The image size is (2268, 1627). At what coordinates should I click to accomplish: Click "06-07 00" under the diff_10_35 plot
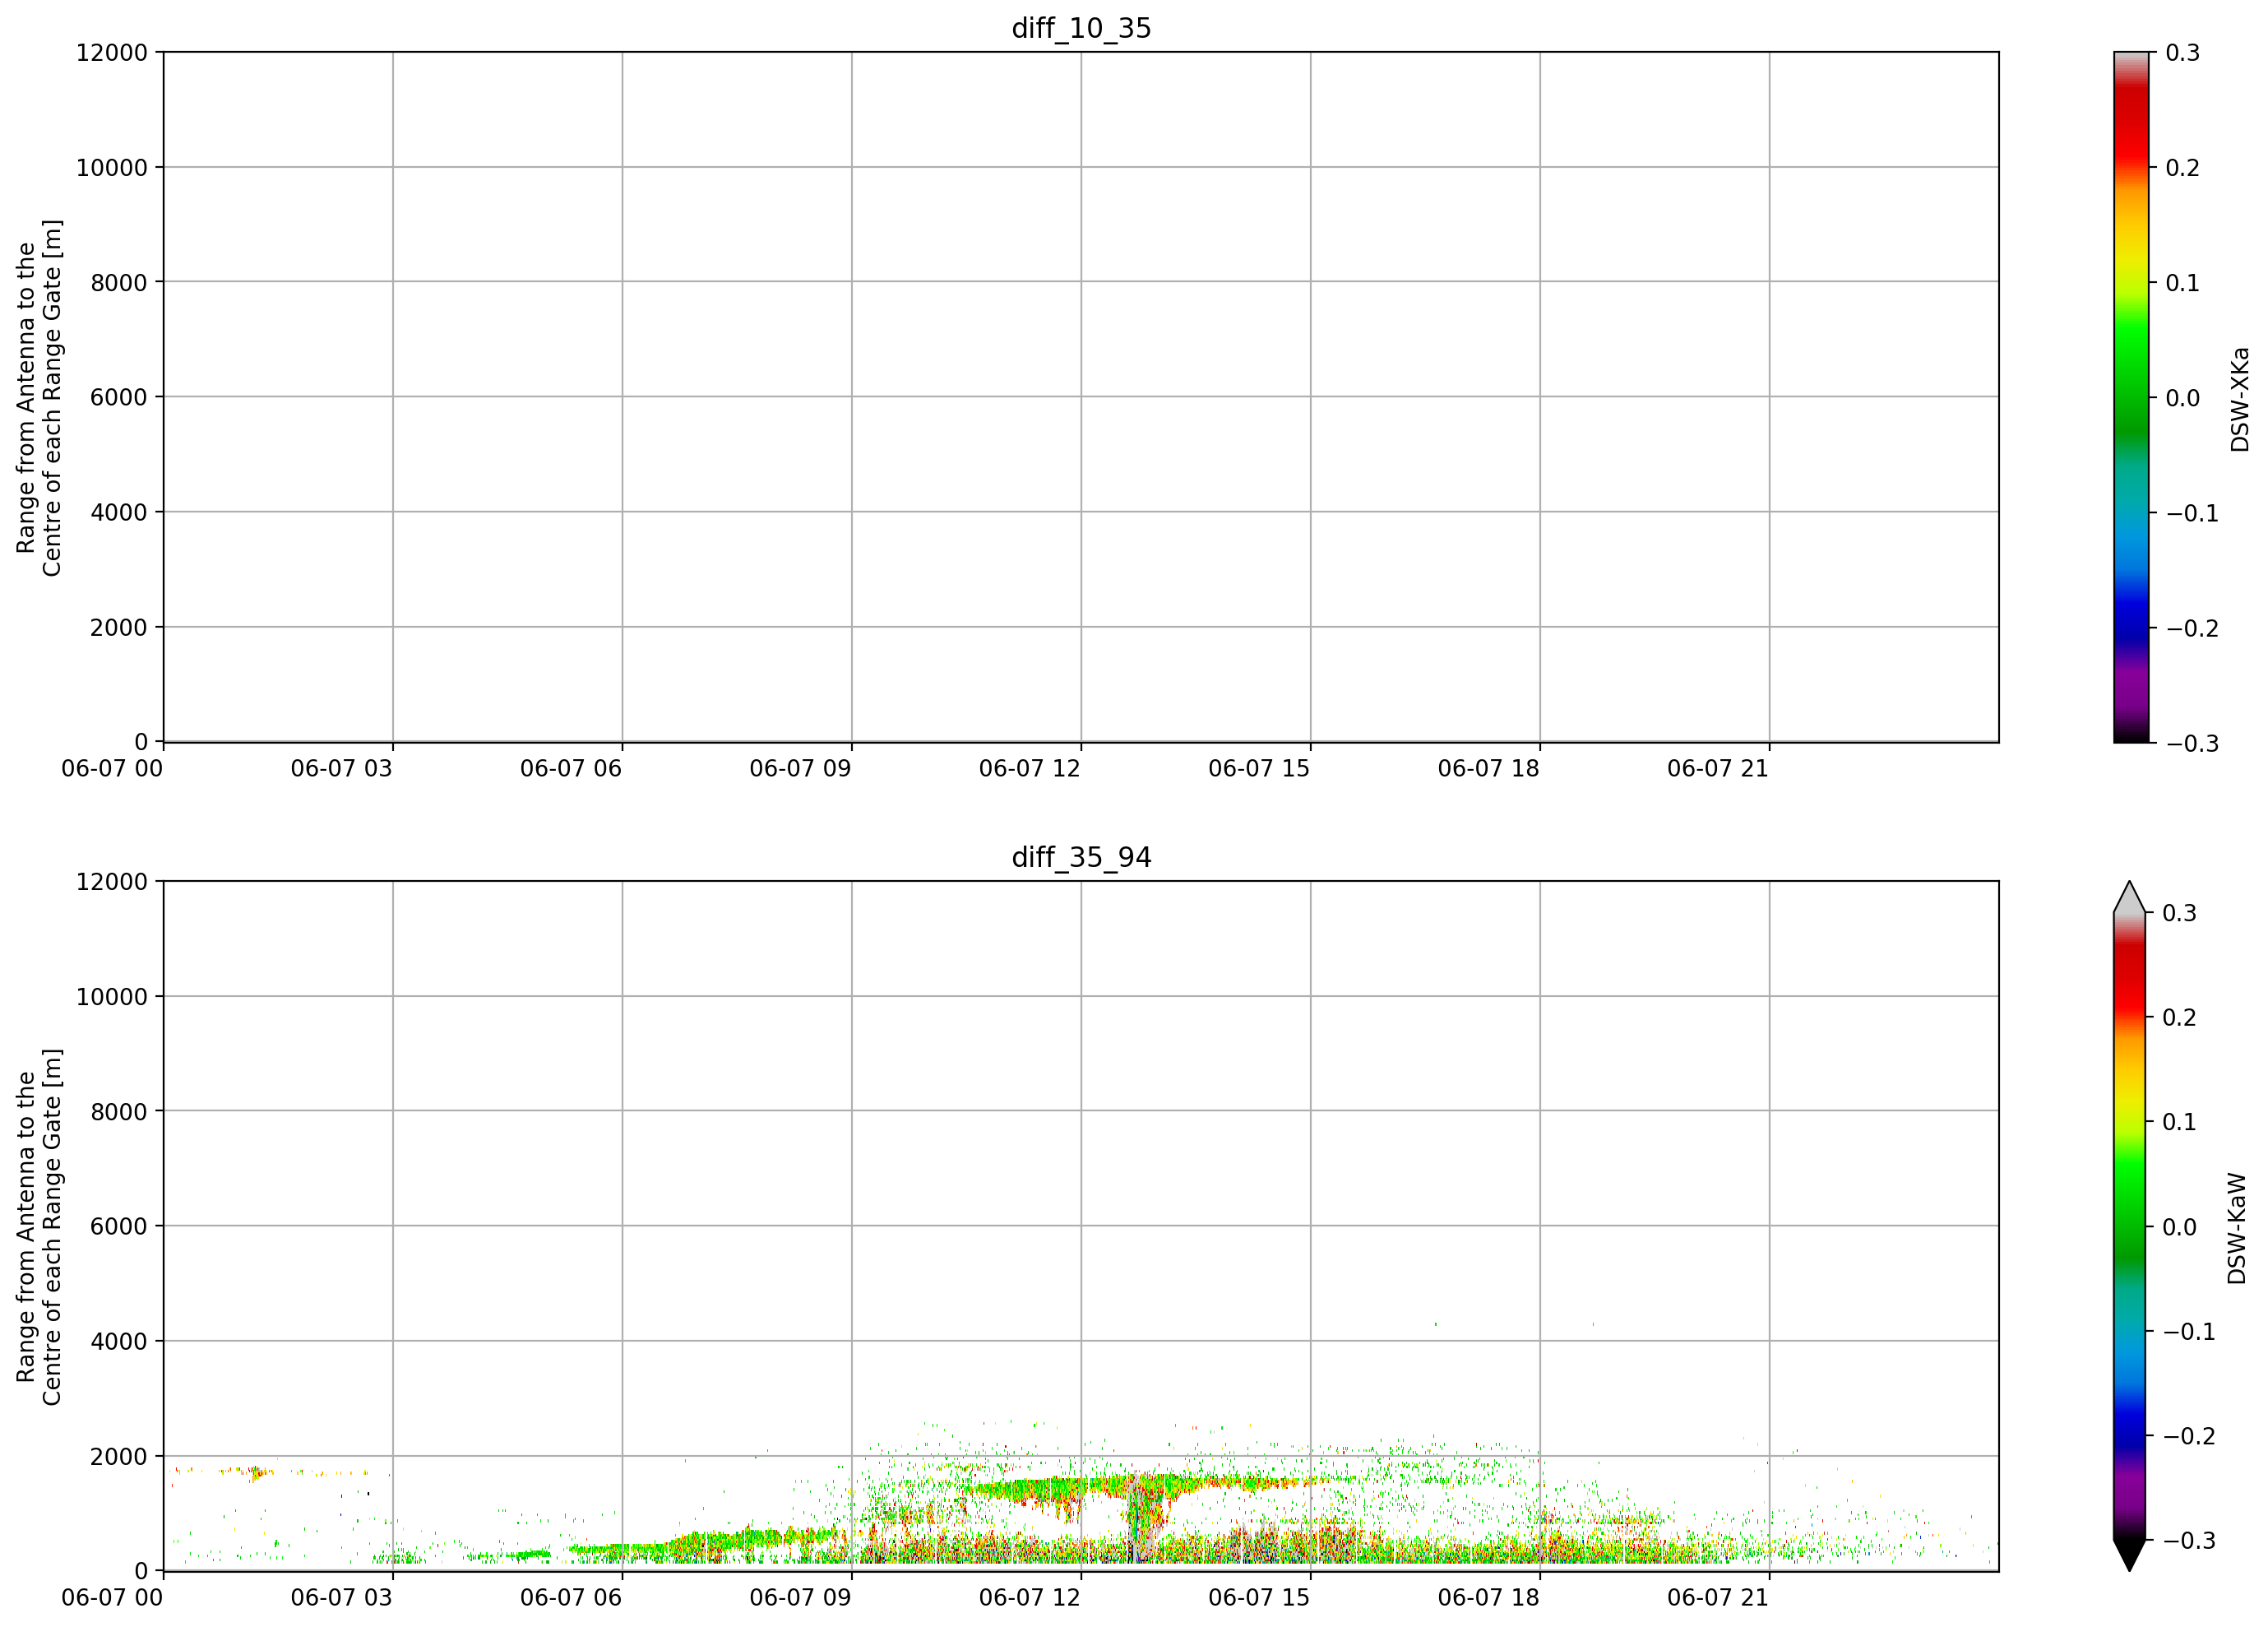112,769
